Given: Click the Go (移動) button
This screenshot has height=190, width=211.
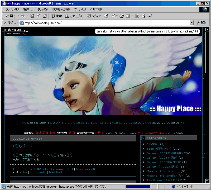Looking at the screenshot, I should (202, 23).
